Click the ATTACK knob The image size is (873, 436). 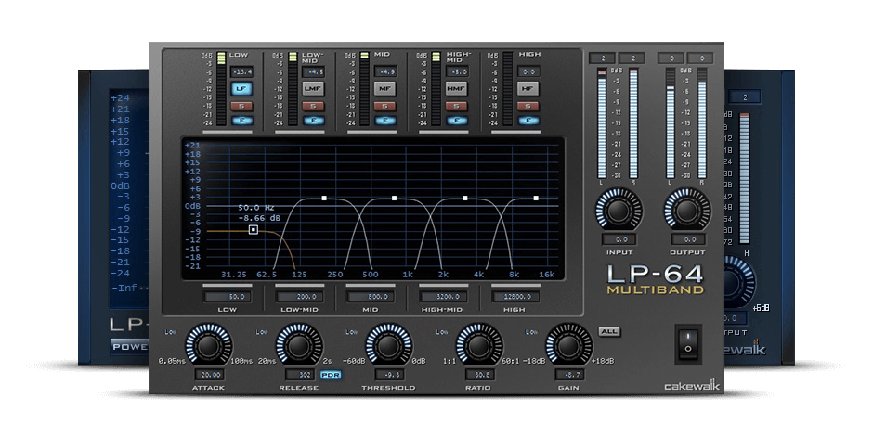209,346
